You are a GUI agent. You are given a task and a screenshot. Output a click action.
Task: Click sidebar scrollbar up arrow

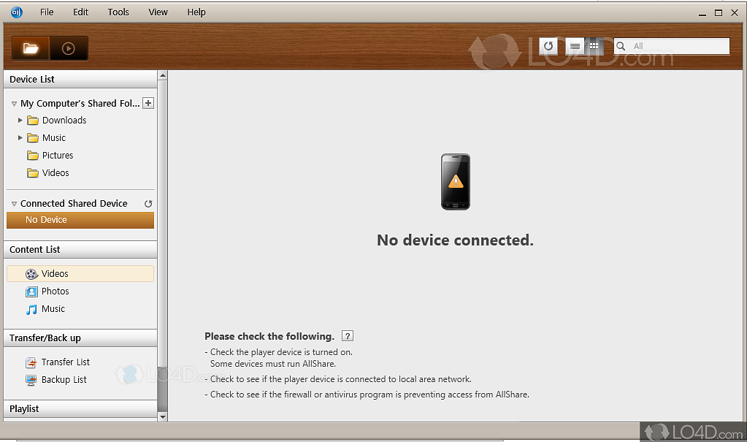tap(162, 75)
